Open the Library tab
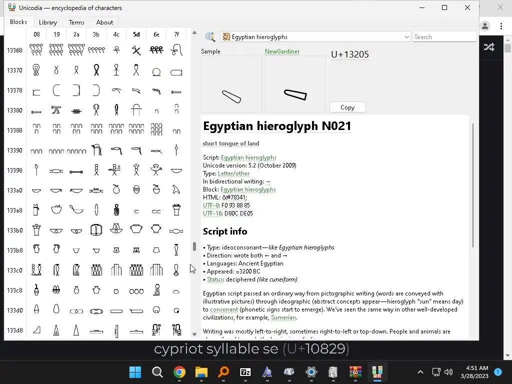512x384 pixels. pyautogui.click(x=48, y=22)
